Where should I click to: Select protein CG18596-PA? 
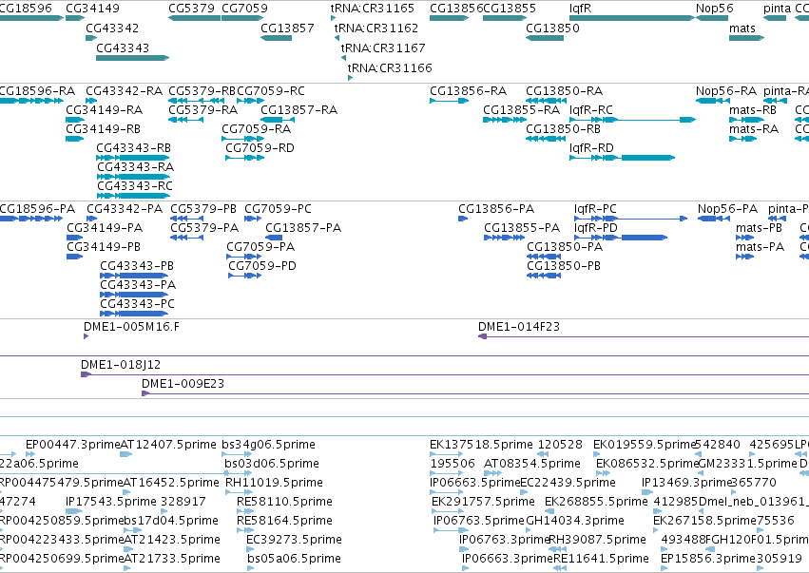click(31, 219)
